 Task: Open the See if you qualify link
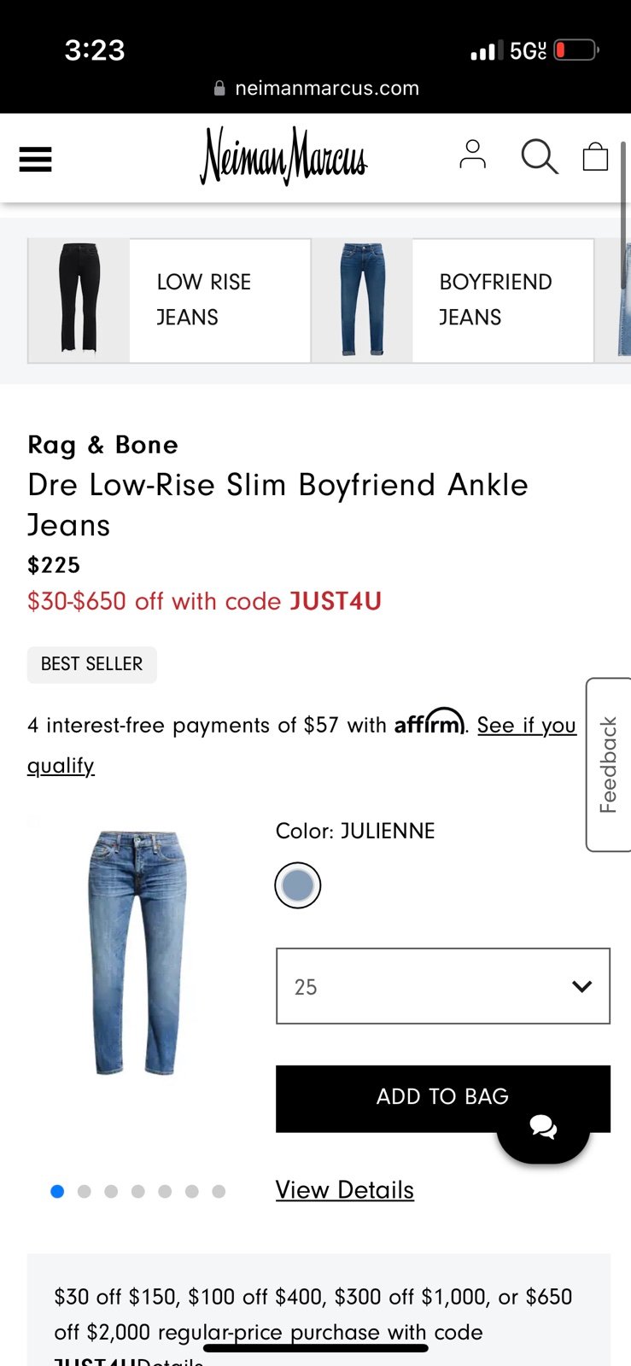(x=301, y=744)
